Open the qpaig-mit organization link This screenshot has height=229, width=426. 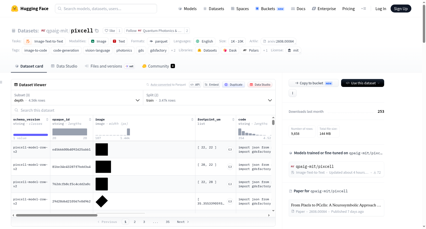click(57, 31)
